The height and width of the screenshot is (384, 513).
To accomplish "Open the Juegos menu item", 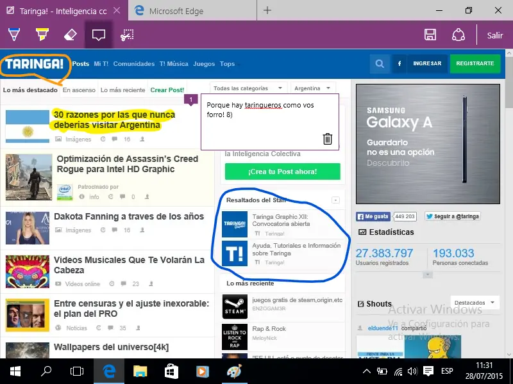I will click(x=204, y=63).
